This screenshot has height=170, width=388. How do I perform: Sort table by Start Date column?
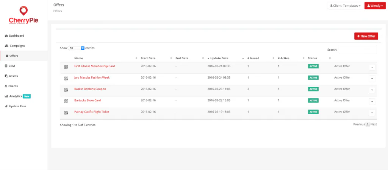coord(156,58)
